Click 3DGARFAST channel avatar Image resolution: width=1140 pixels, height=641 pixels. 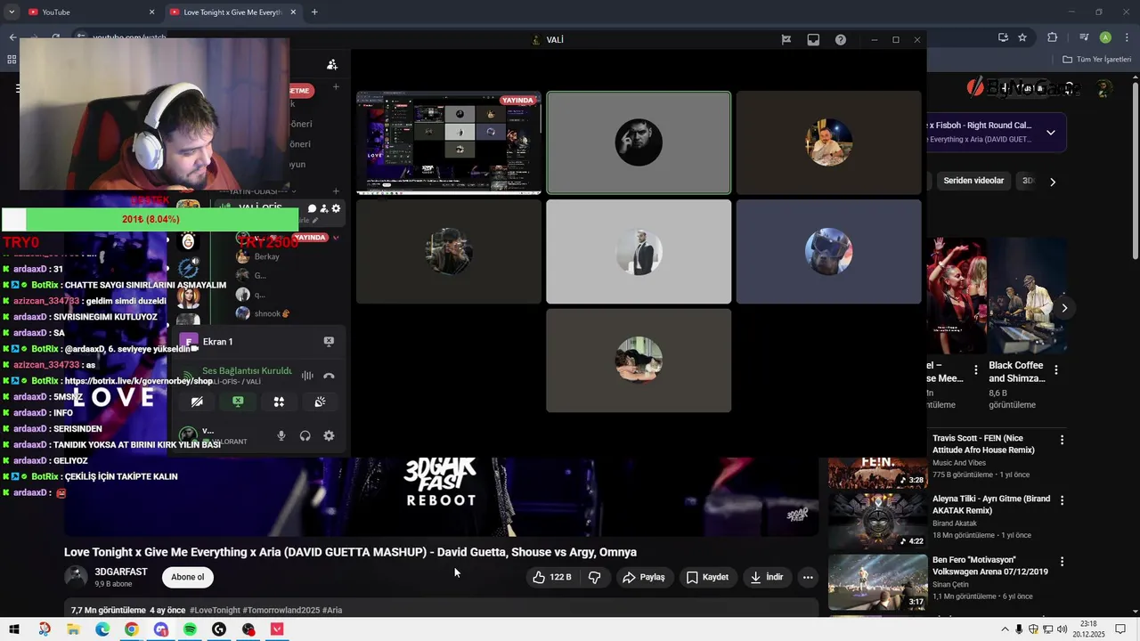pos(76,577)
